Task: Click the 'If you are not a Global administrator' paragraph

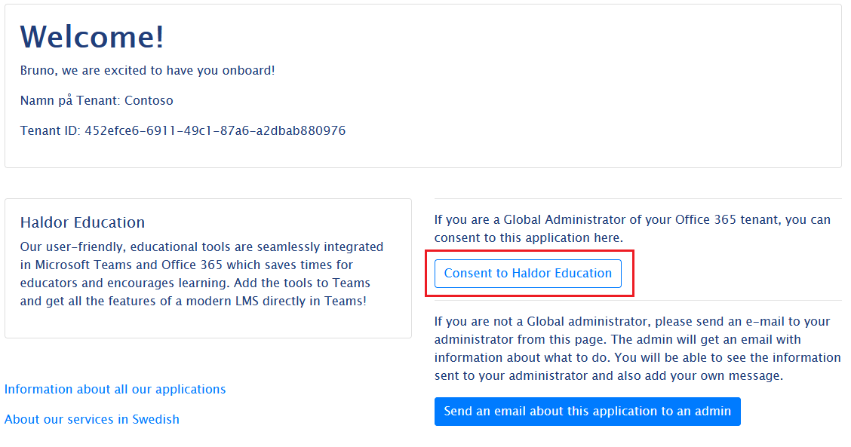Action: [x=637, y=348]
